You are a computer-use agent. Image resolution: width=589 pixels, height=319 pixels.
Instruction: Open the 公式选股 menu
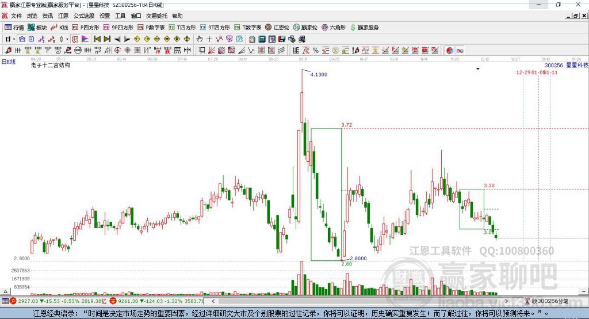pos(84,16)
